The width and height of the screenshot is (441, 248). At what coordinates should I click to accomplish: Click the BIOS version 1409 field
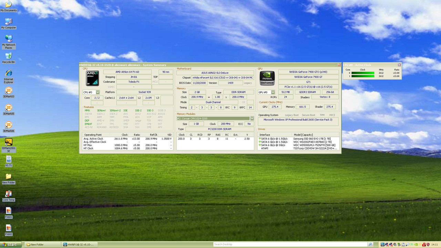click(x=230, y=83)
